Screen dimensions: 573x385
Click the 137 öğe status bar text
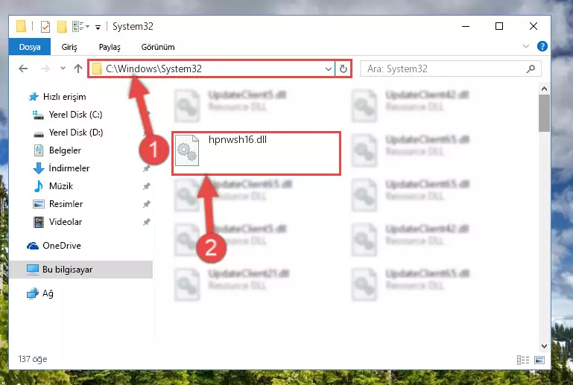33,359
